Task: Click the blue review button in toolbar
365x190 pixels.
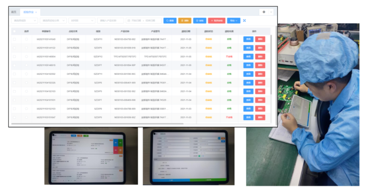Action: tap(200, 20)
